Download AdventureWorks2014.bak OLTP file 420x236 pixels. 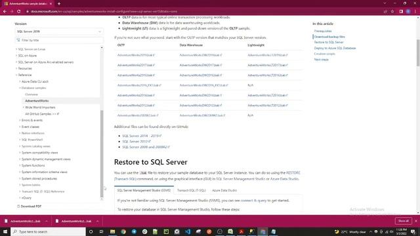136,95
